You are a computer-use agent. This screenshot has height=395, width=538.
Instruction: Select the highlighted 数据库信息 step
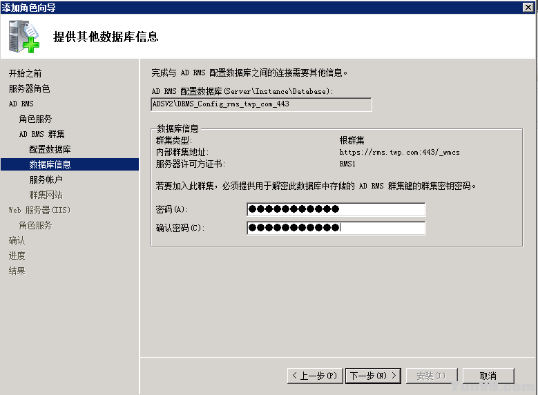(70, 164)
